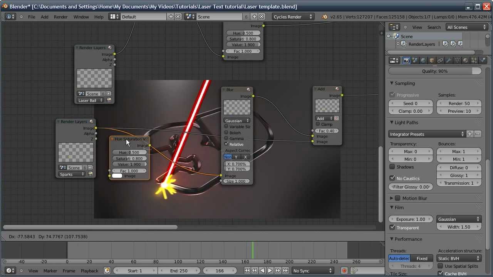Click the render icon on Laser Ball node
493x277 pixels.
[x=109, y=100]
